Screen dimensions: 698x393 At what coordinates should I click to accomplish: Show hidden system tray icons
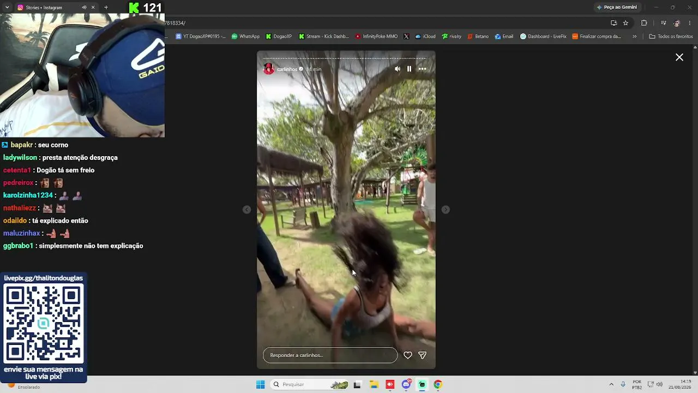coord(611,384)
